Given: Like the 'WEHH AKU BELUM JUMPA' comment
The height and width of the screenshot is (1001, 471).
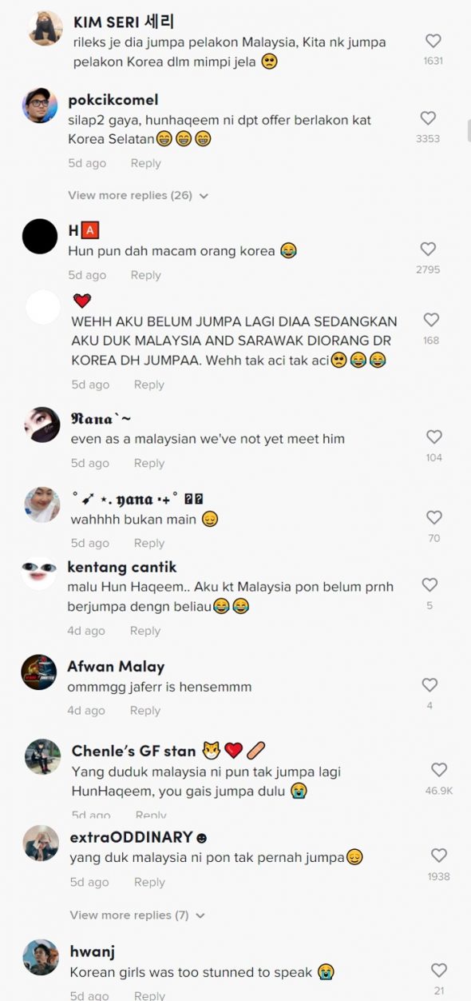Looking at the screenshot, I should 432,320.
